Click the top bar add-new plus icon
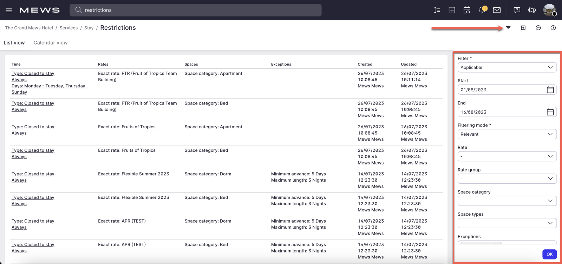The height and width of the screenshot is (264, 562). [x=452, y=10]
